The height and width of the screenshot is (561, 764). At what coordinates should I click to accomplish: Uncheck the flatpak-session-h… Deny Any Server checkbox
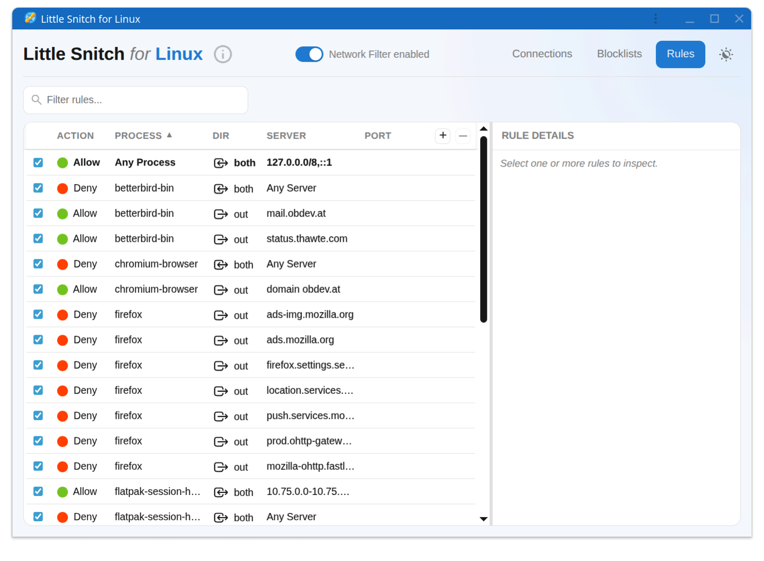point(38,516)
